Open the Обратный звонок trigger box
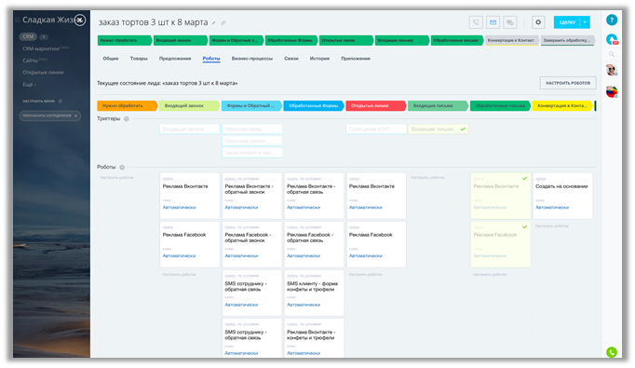The image size is (635, 368). click(x=252, y=141)
